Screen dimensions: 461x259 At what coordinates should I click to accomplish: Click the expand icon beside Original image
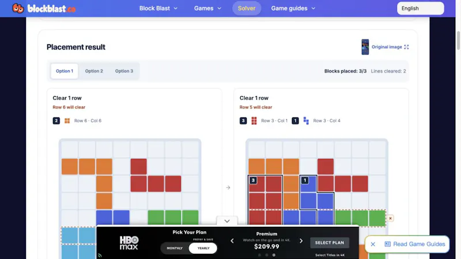pyautogui.click(x=406, y=47)
